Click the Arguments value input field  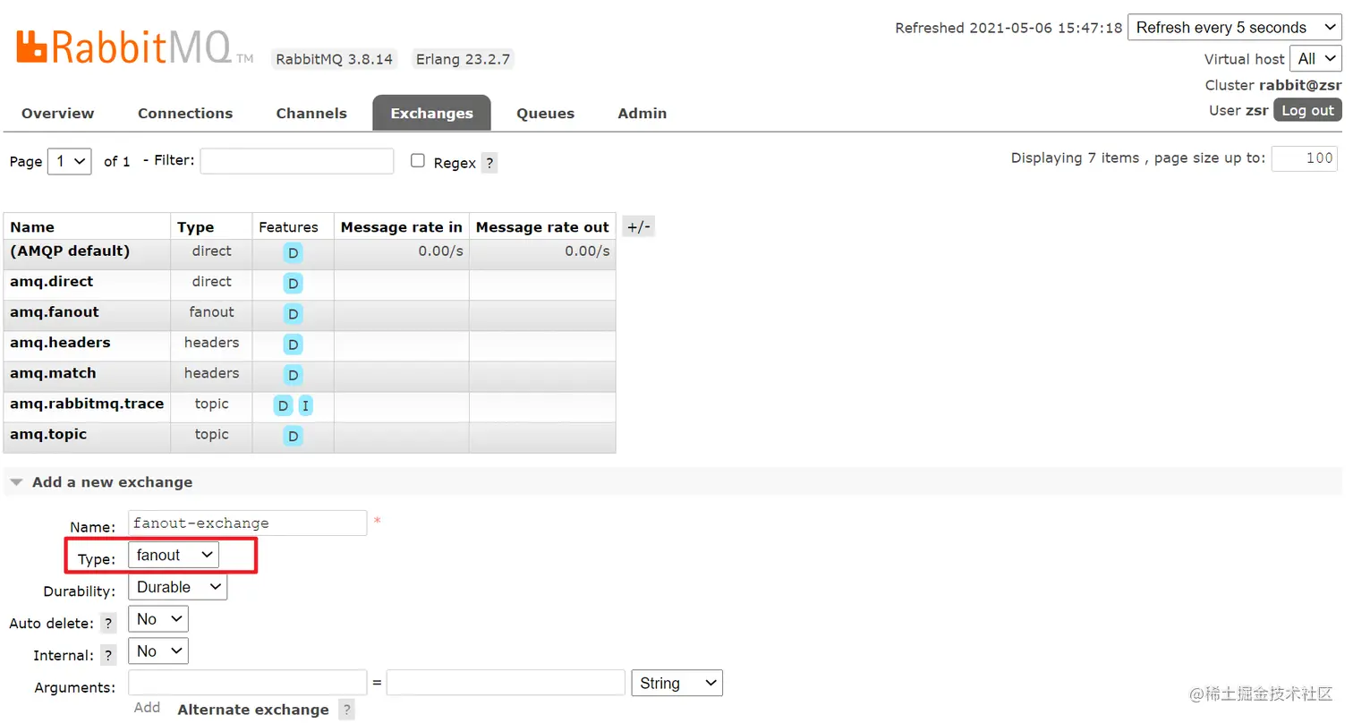point(506,683)
